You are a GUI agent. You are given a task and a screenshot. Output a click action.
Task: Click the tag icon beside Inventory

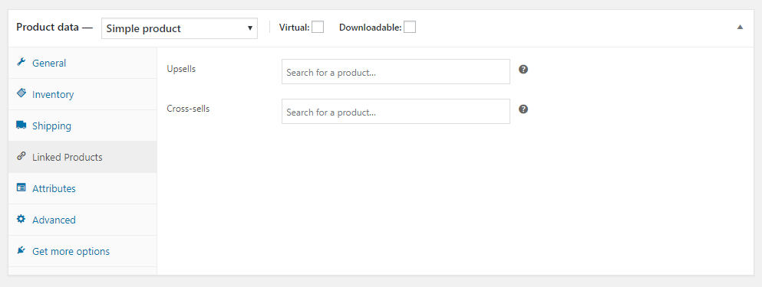[x=21, y=93]
